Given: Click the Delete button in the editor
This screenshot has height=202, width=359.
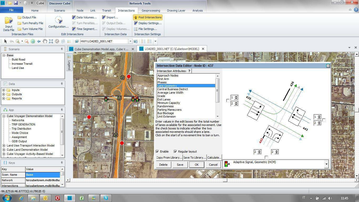Looking at the screenshot, I should click(163, 165).
